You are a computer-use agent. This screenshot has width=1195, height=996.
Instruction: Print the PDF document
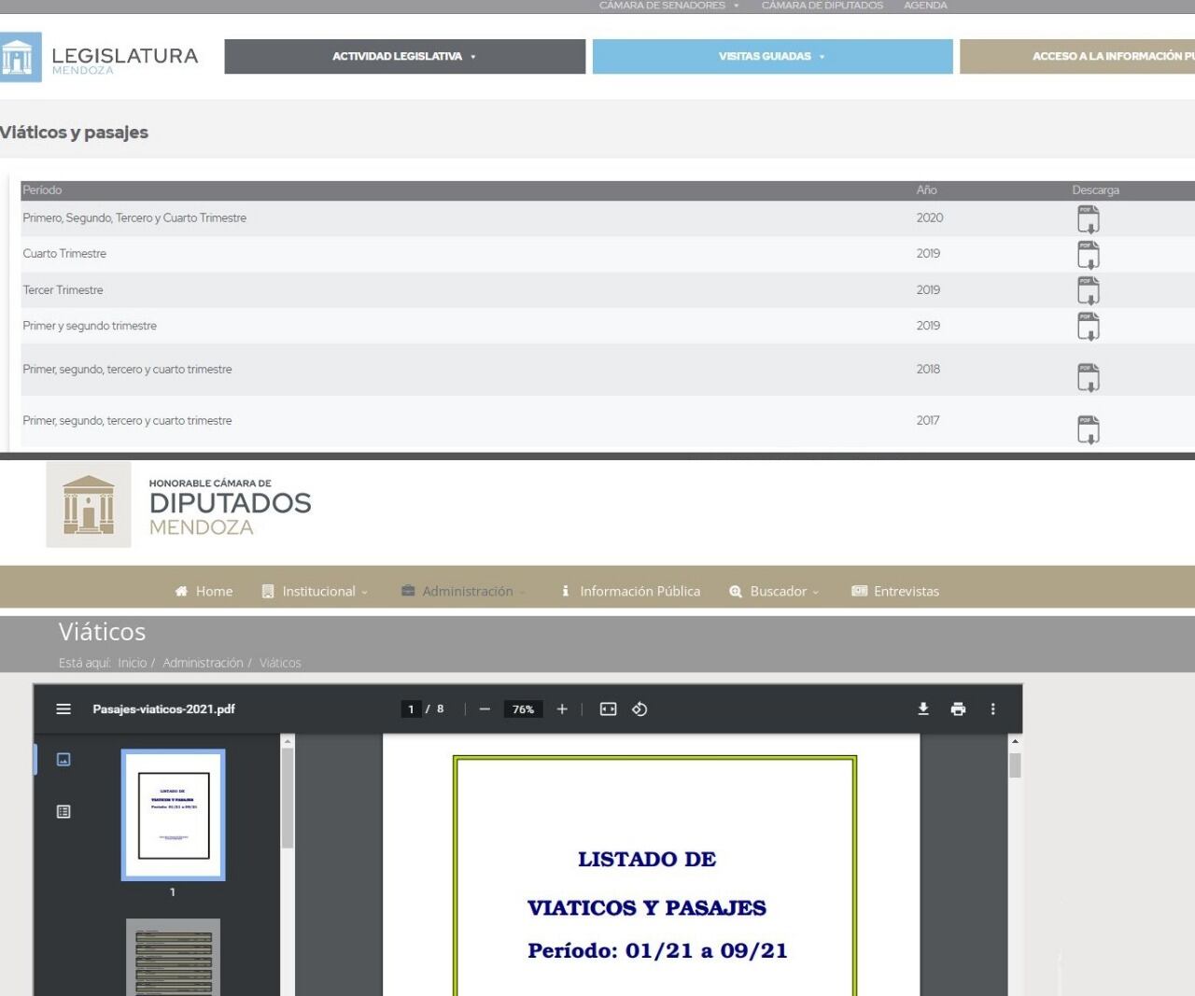958,709
